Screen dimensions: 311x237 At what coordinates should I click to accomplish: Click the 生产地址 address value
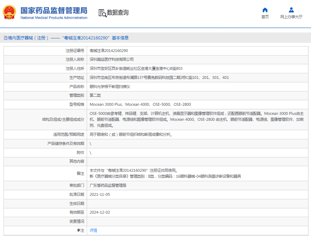tap(159, 77)
